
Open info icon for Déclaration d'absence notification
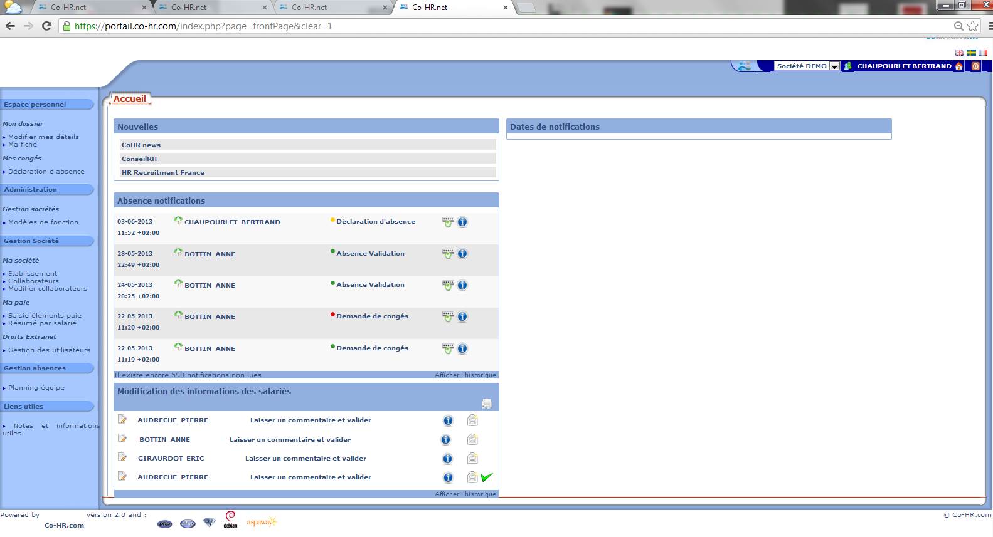pyautogui.click(x=462, y=222)
